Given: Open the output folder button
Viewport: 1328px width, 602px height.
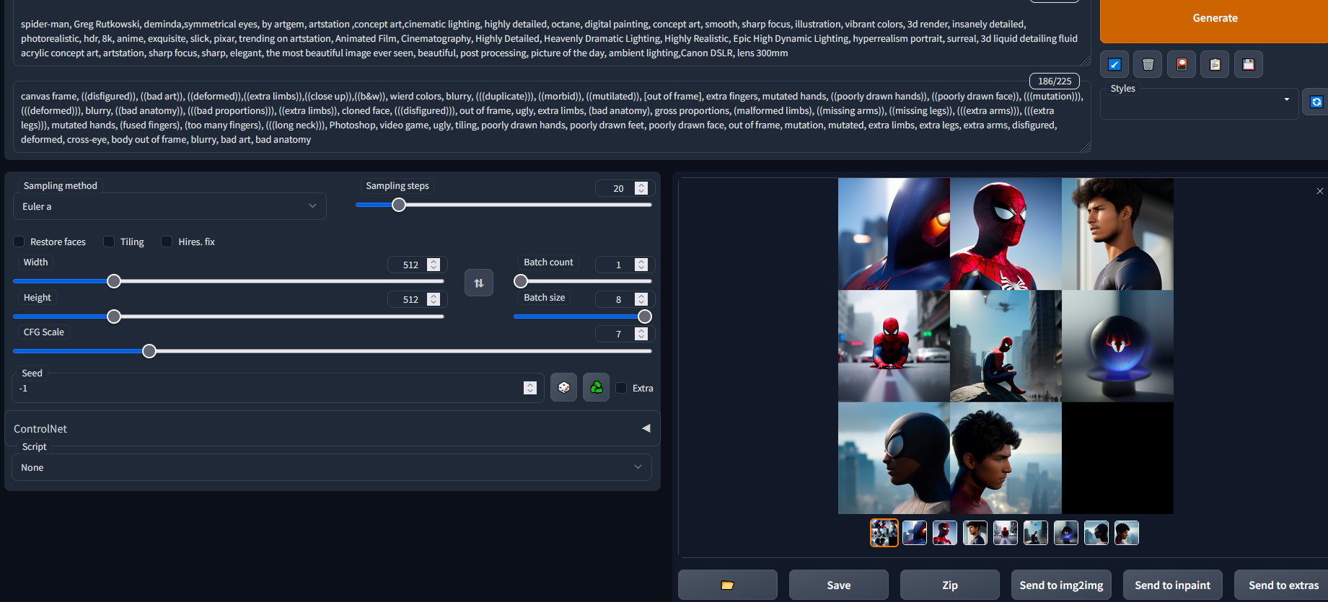Looking at the screenshot, I should pos(728,585).
